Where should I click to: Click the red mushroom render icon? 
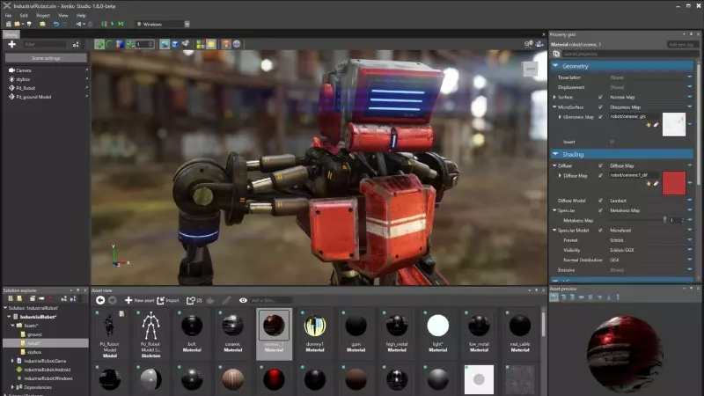coord(226,44)
